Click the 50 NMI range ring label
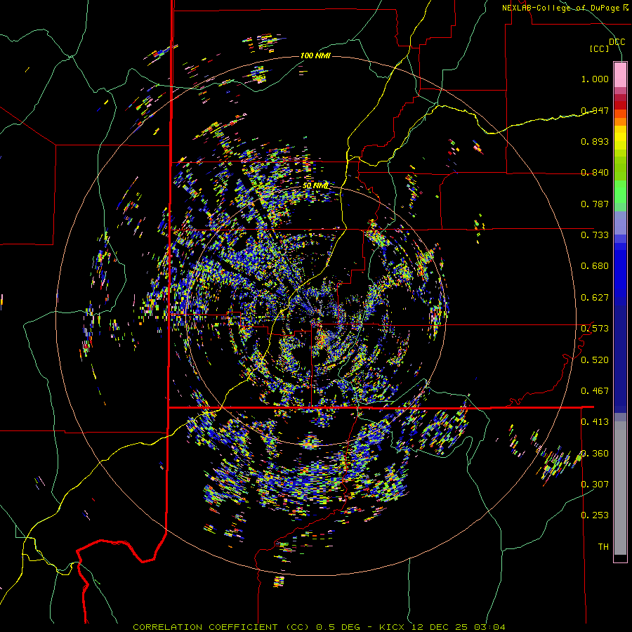 point(315,186)
